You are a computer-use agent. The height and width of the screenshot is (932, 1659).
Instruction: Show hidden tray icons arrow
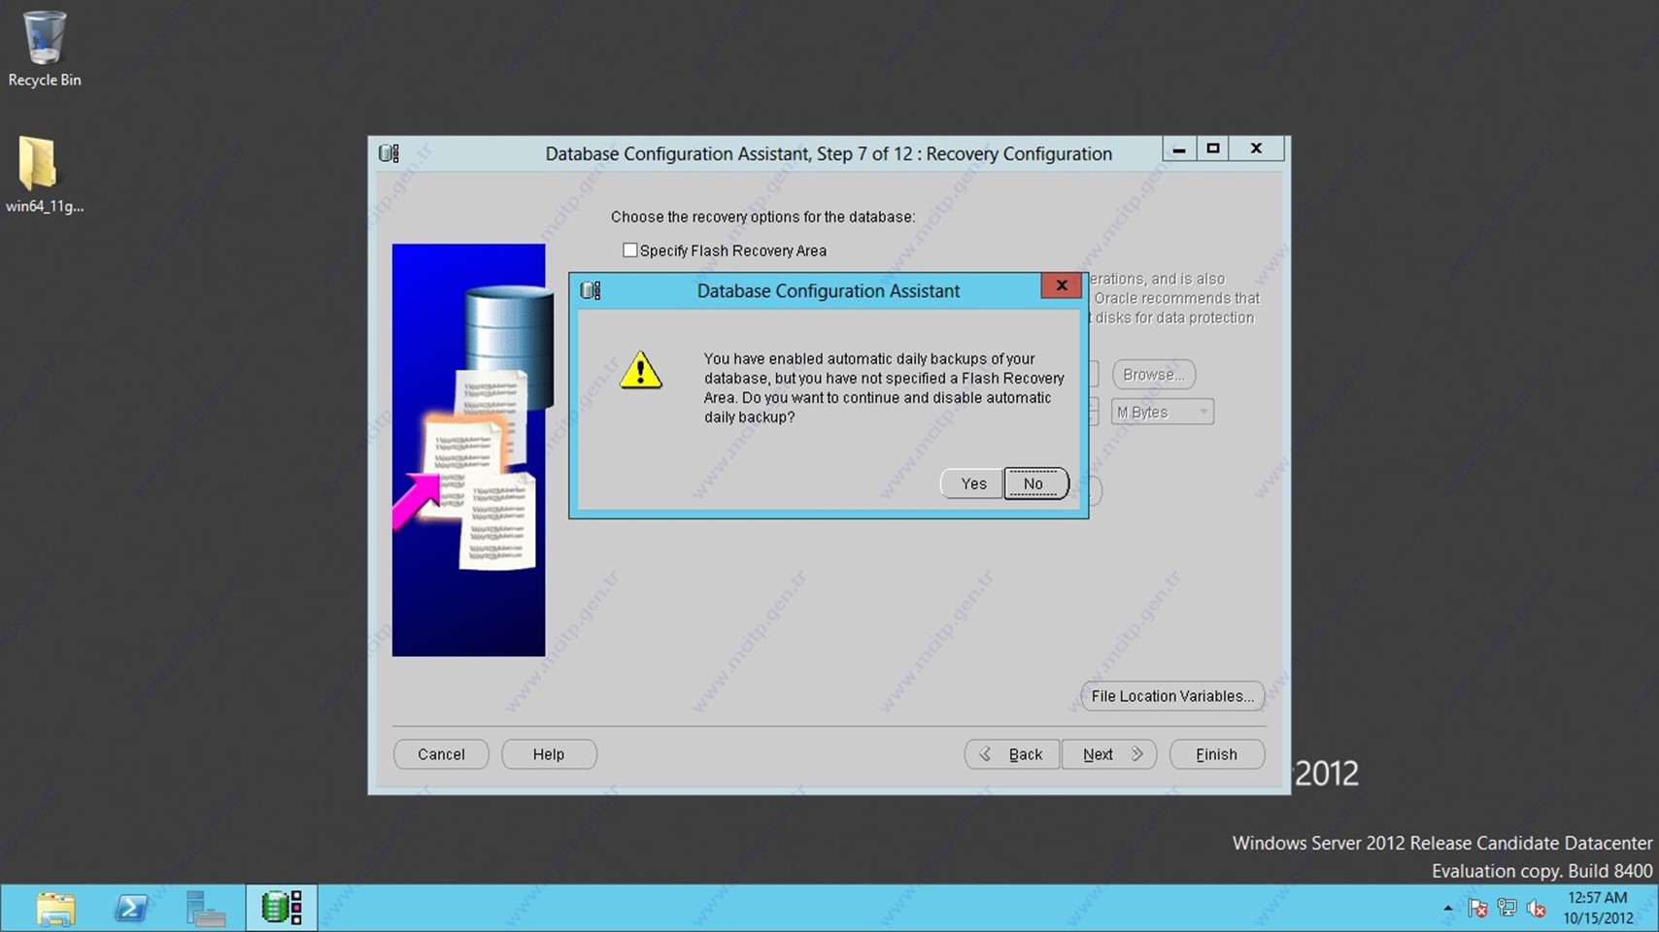pyautogui.click(x=1447, y=909)
